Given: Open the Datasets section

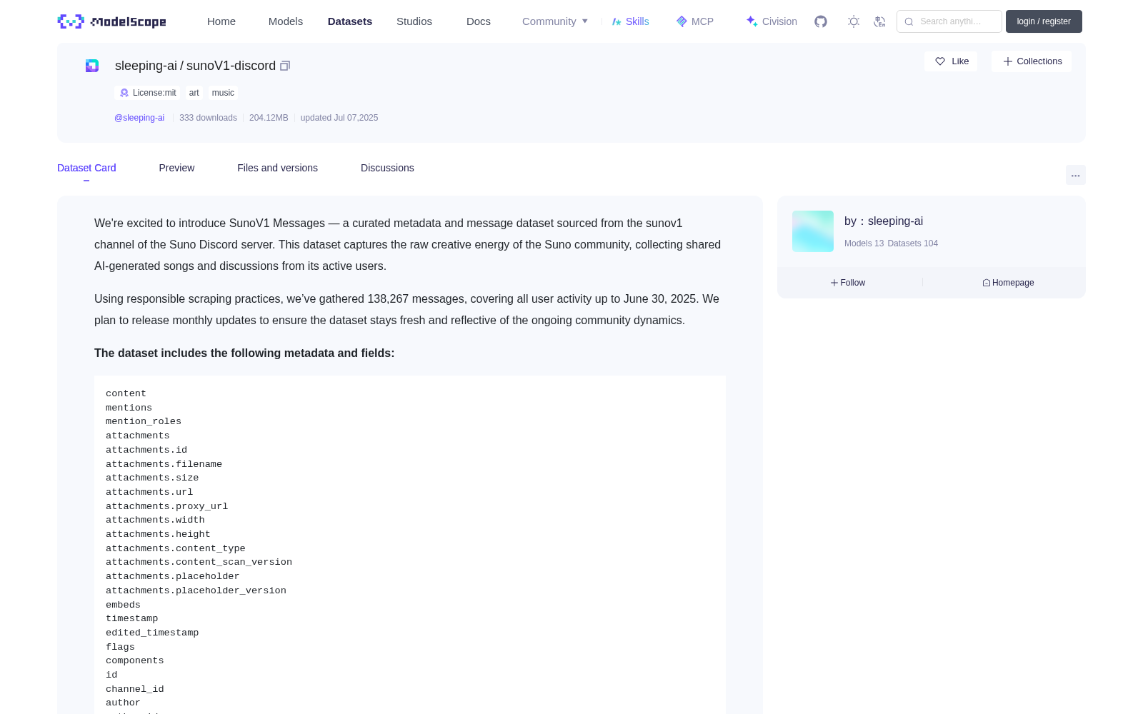Looking at the screenshot, I should coord(350,21).
